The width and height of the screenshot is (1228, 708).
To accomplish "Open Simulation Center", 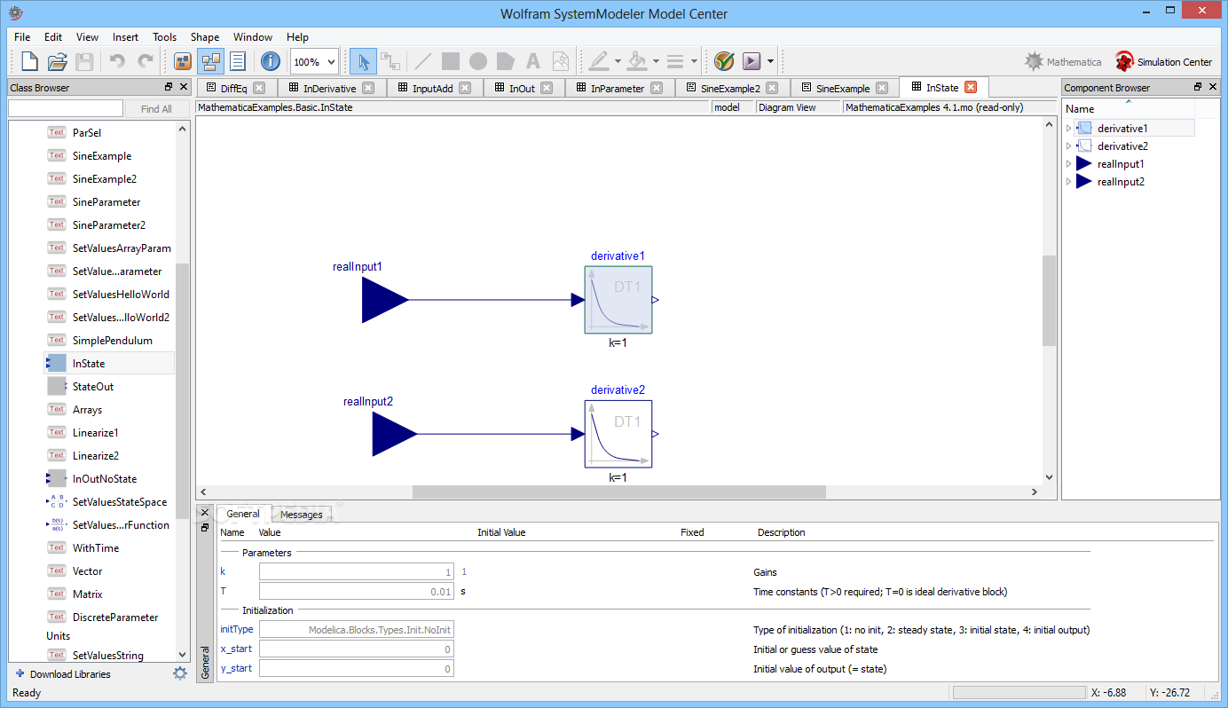I will [x=1164, y=61].
